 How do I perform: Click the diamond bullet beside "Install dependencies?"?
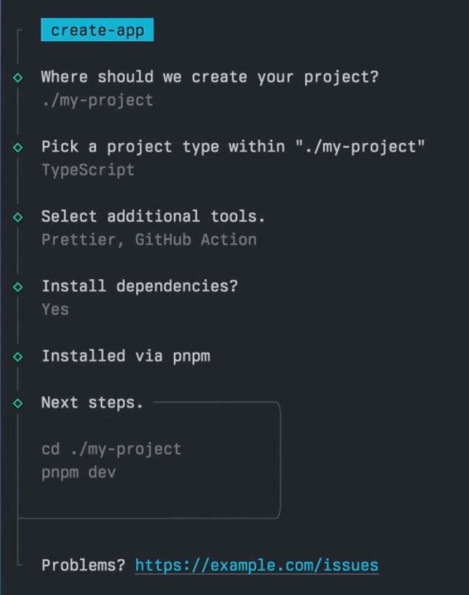click(18, 287)
